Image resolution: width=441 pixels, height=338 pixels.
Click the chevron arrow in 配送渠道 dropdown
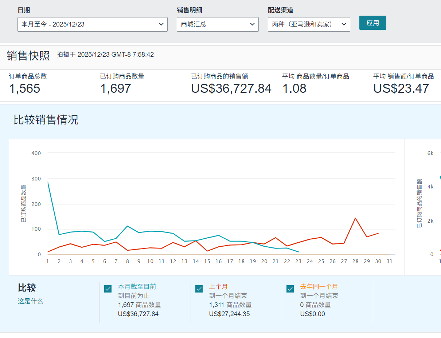click(343, 24)
